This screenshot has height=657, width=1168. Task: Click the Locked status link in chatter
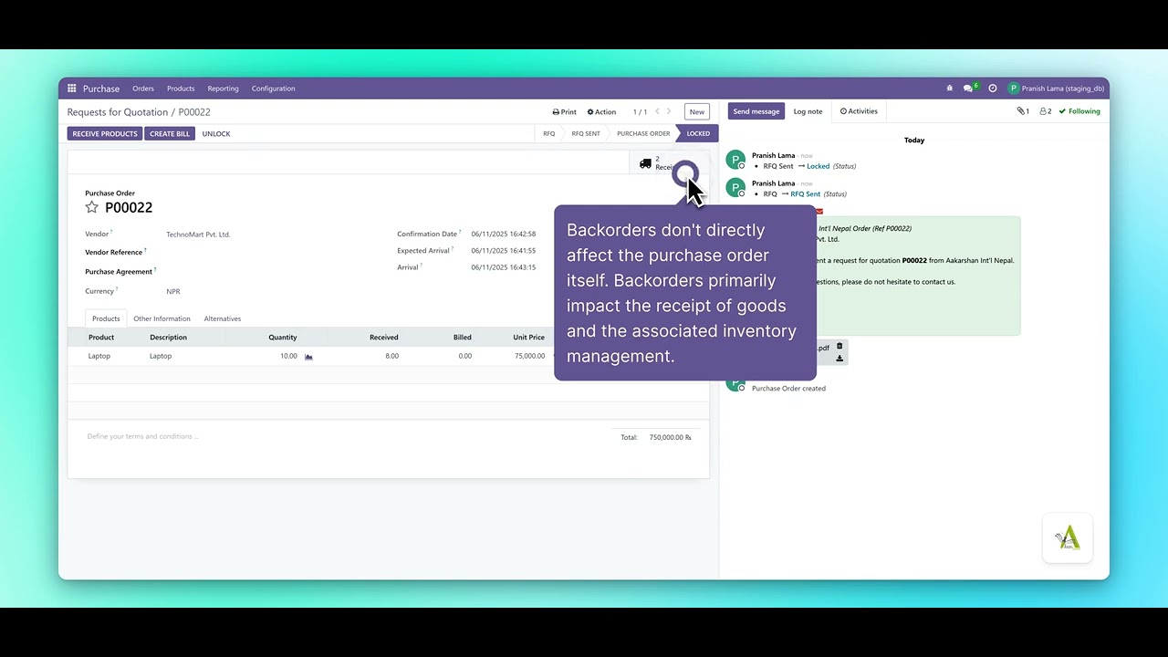[819, 166]
